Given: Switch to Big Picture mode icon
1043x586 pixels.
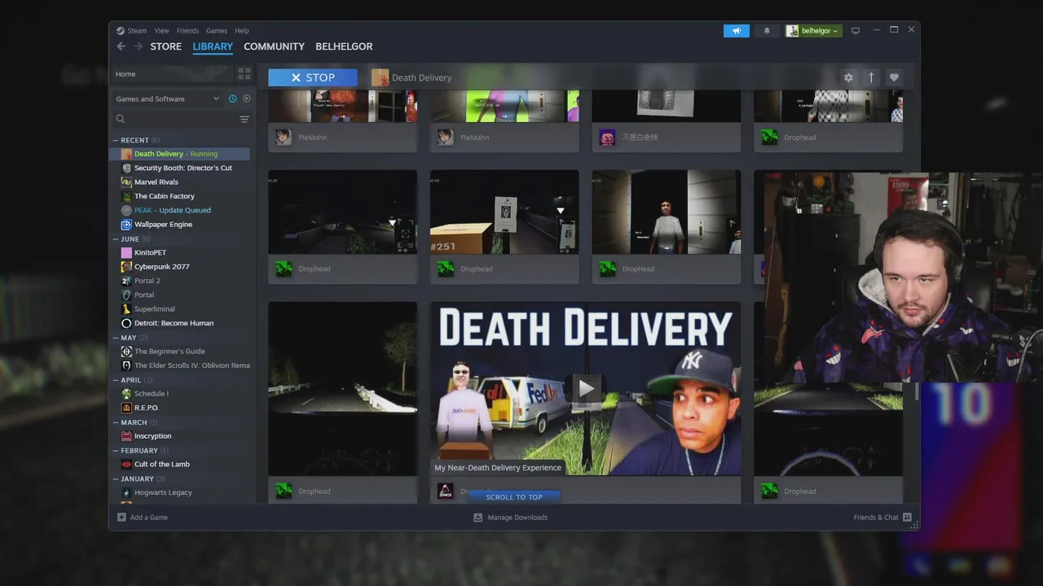Looking at the screenshot, I should 855,31.
